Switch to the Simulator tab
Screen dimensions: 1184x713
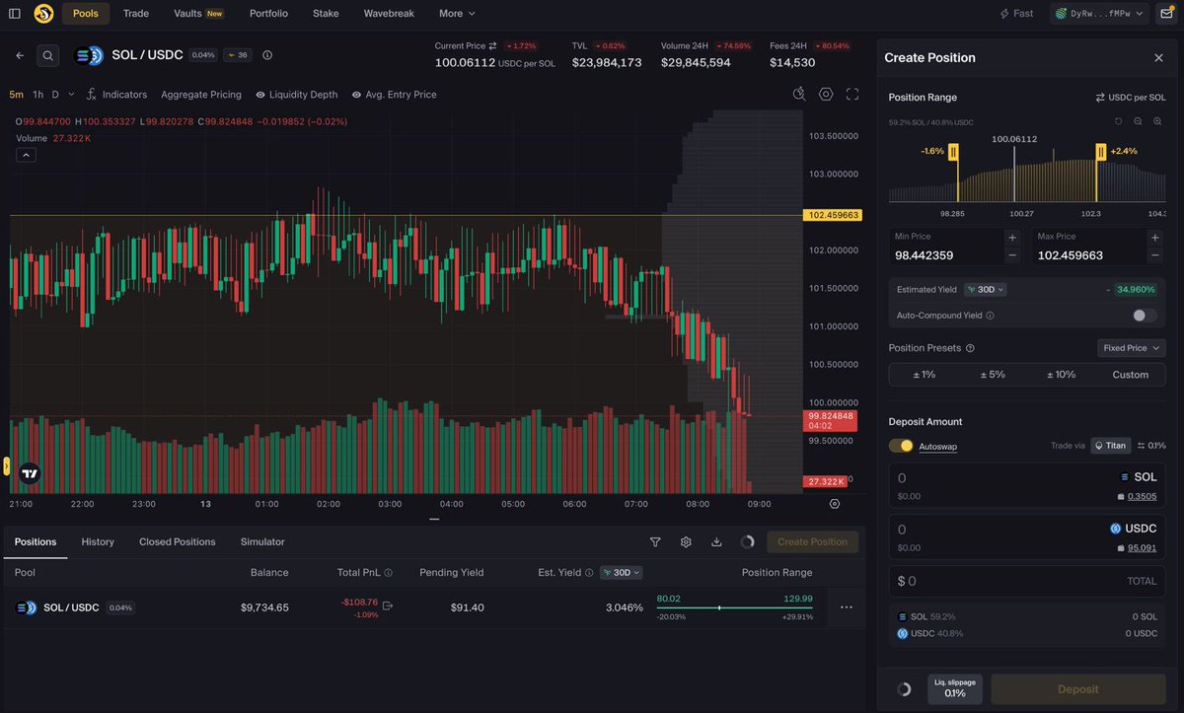pyautogui.click(x=262, y=541)
